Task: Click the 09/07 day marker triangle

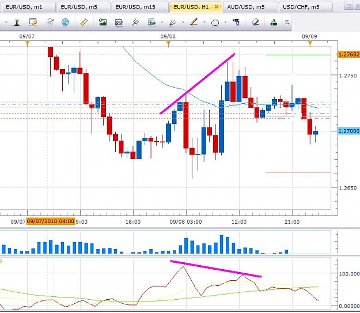Action: coord(27,43)
